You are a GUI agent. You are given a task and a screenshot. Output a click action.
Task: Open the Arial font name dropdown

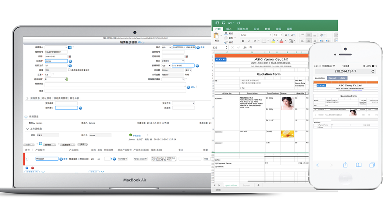pos(269,35)
